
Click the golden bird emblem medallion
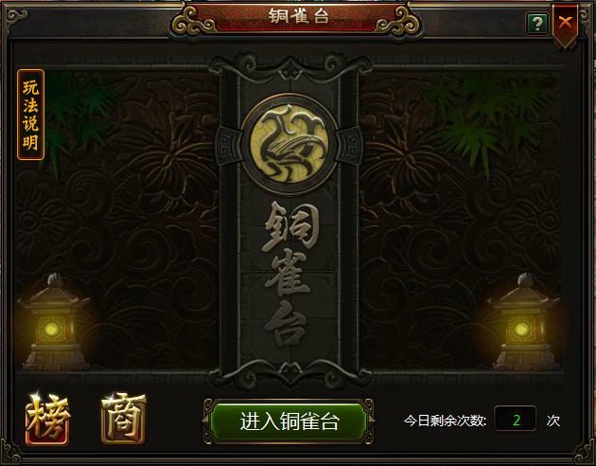(289, 145)
